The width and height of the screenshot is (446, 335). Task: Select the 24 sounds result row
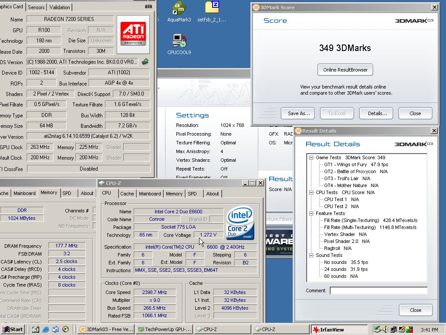pyautogui.click(x=346, y=269)
